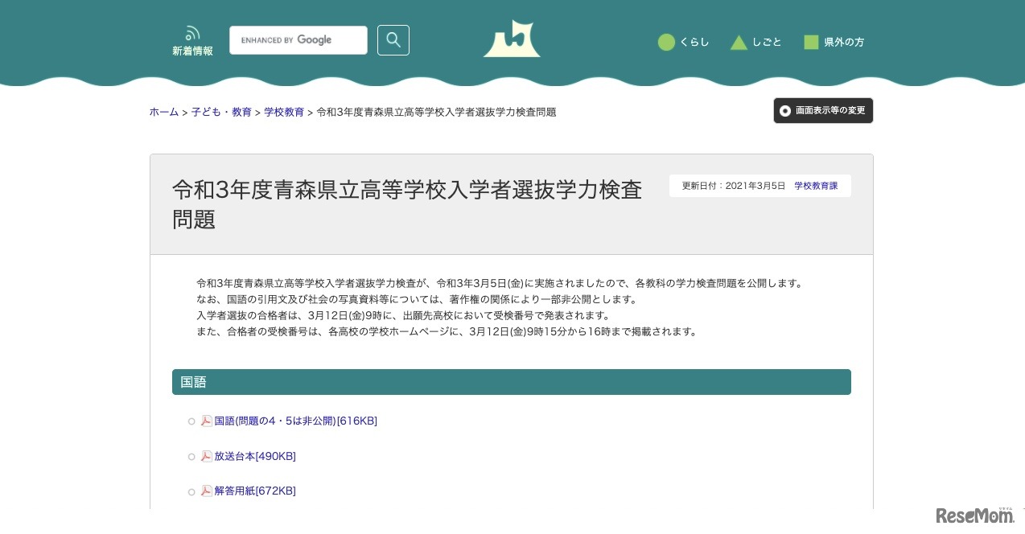The image size is (1025, 534).
Task: Download 放送台本[490KB] via its link
Action: [x=254, y=456]
